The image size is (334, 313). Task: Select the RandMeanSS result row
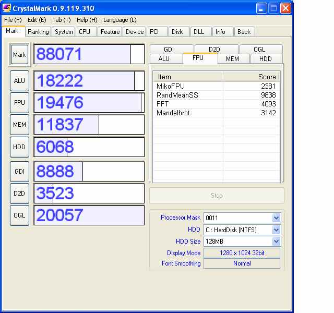click(216, 95)
